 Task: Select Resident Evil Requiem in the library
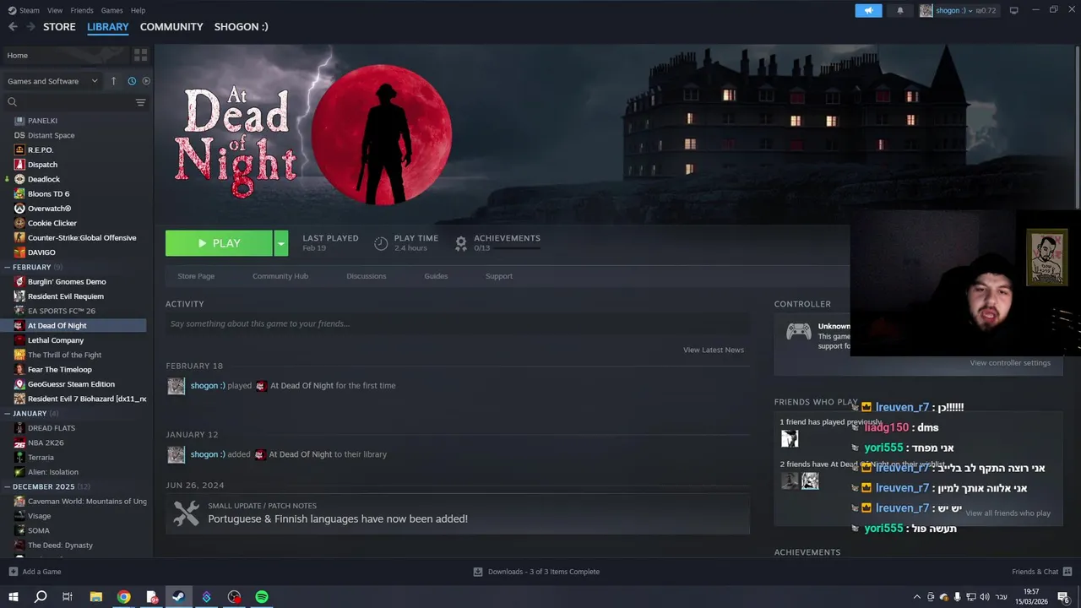66,296
